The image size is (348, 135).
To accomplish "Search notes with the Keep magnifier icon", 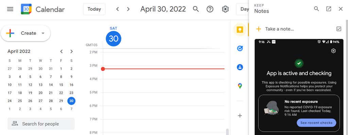I will (316, 9).
